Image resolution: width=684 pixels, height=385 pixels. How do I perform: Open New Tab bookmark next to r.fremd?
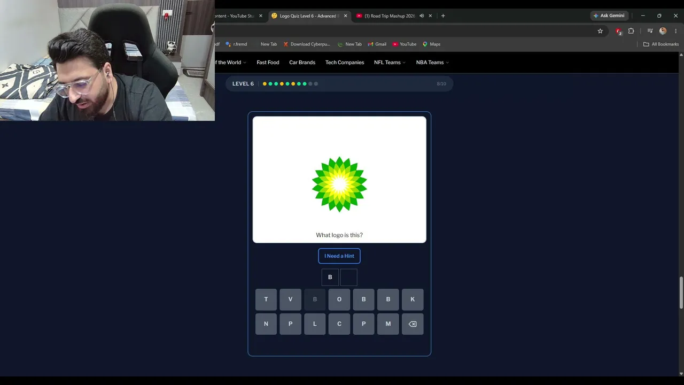[x=265, y=44]
